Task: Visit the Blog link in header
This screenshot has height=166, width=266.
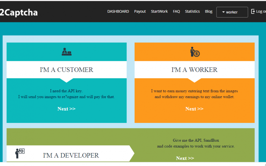Action: (x=209, y=11)
